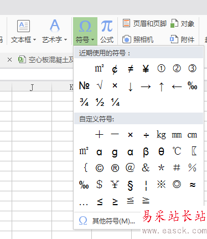Image resolution: width=207 pixels, height=239 pixels.
Task: Insert the theta θ symbol
Action: coord(161,151)
